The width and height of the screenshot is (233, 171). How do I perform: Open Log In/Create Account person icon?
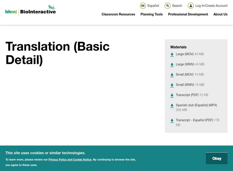pos(190,6)
